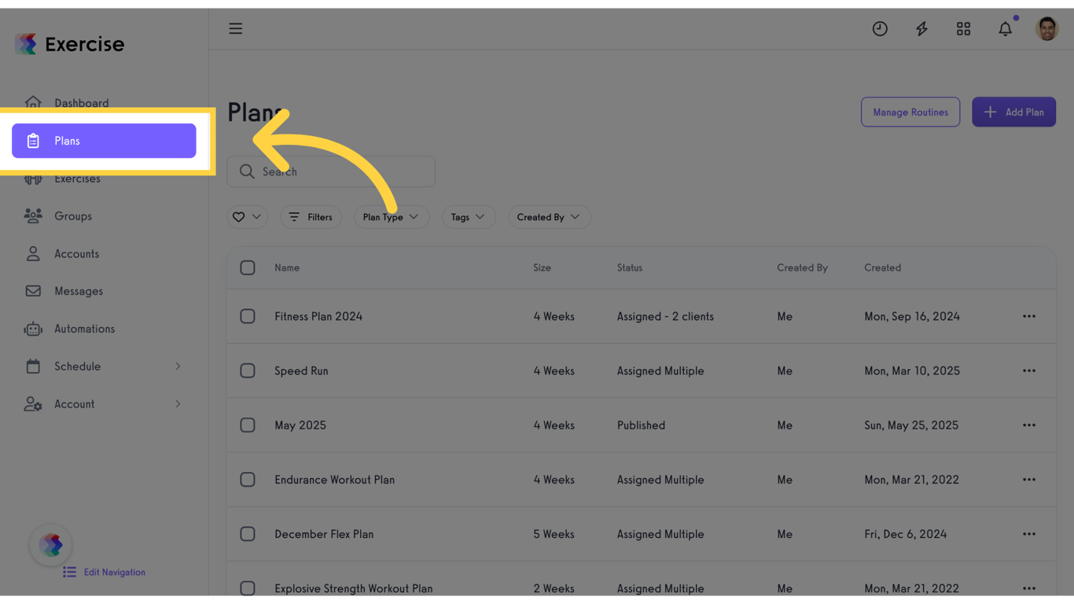Click the Add Plan button
Screen dimensions: 1074x604
(1013, 112)
